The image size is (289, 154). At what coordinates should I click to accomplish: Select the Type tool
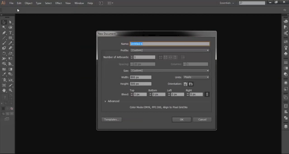tap(11, 33)
